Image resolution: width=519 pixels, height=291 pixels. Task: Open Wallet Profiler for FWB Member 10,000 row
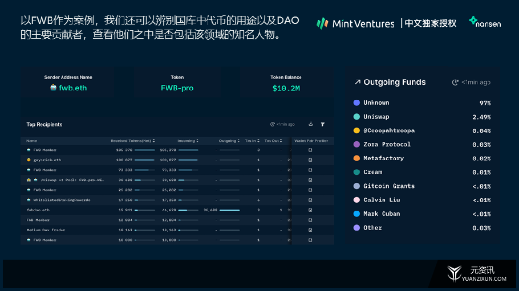(310, 240)
